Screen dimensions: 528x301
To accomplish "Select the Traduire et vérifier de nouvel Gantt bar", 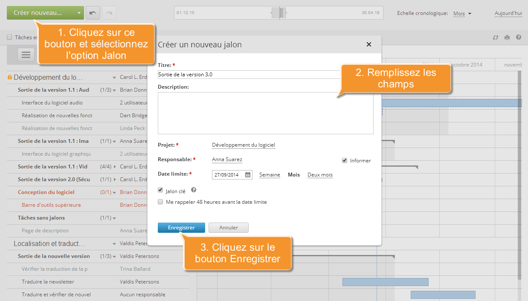I will click(443, 295).
